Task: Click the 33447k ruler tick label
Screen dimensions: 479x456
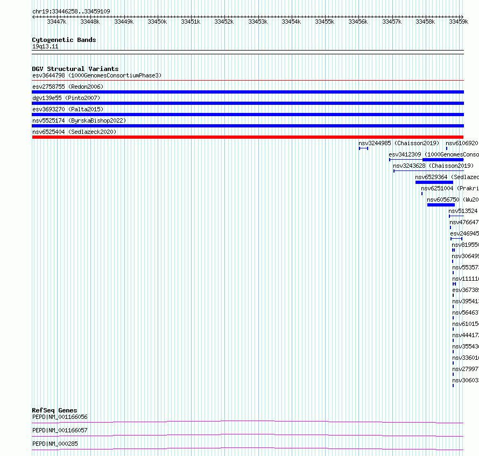Action: click(x=57, y=22)
